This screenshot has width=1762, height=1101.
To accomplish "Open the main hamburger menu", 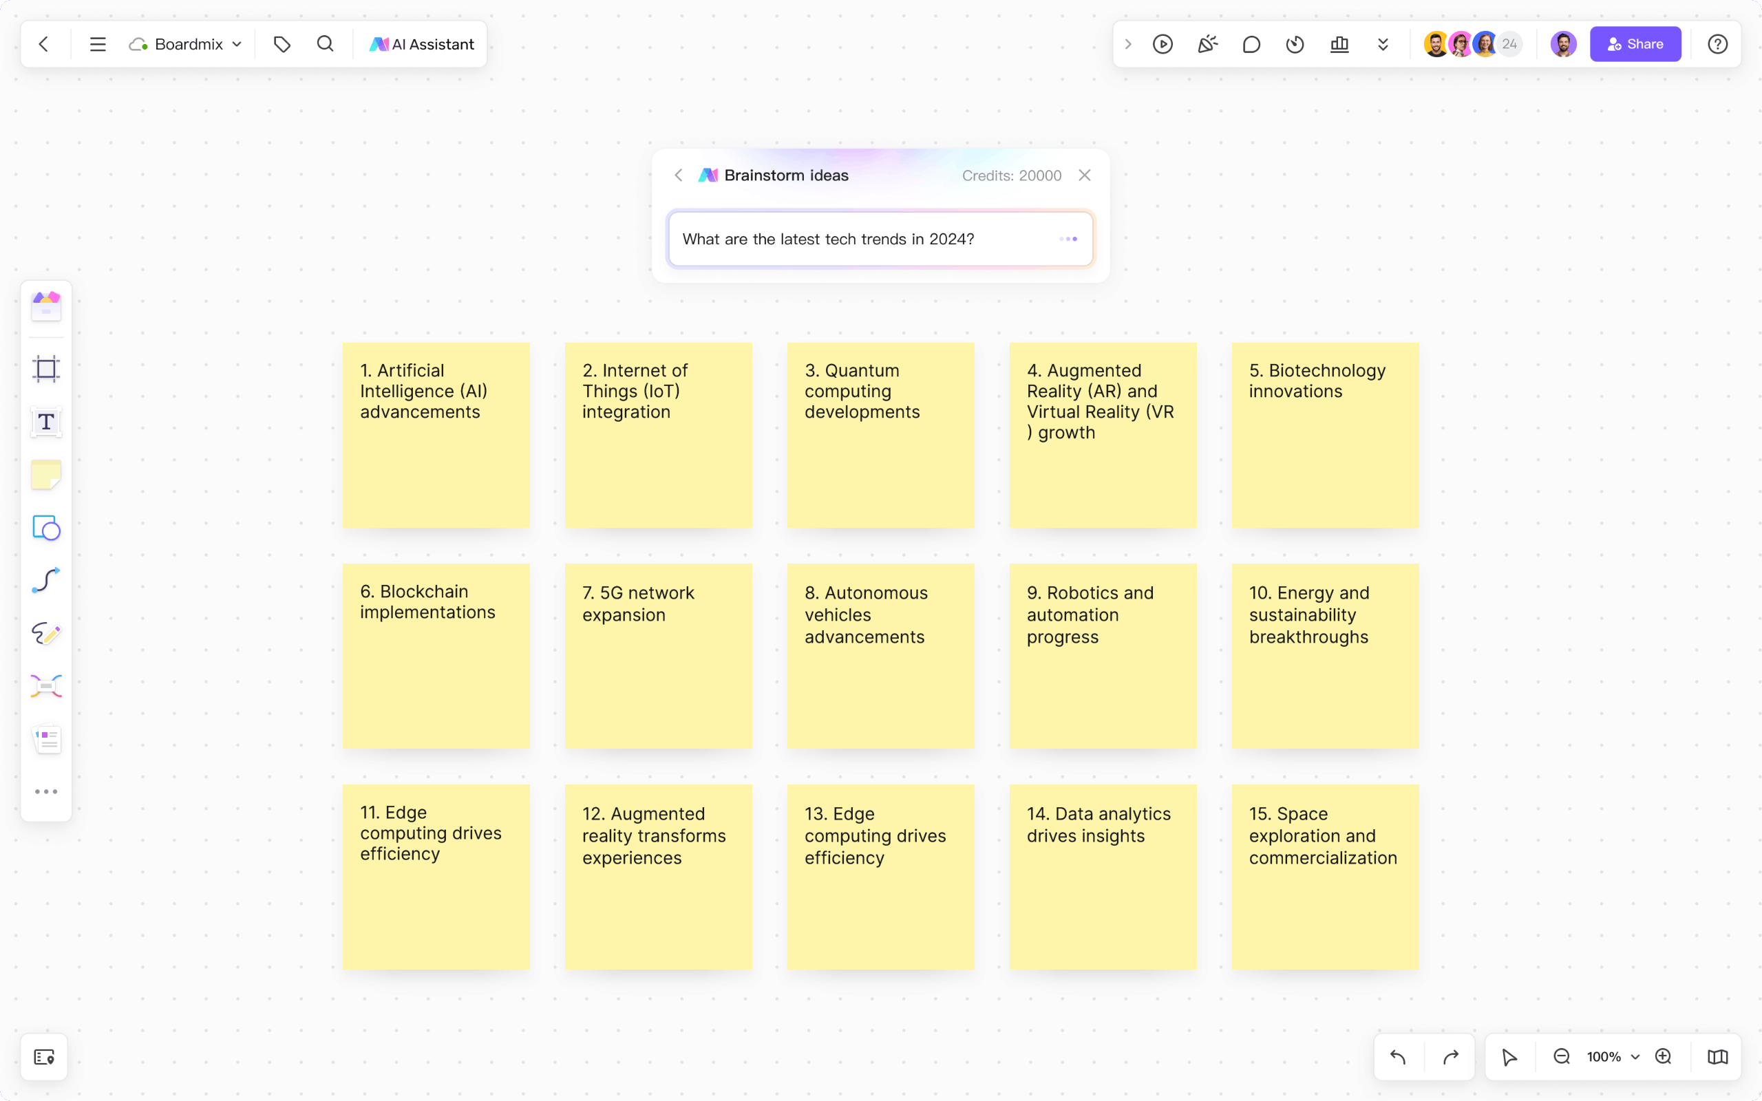I will tap(97, 43).
